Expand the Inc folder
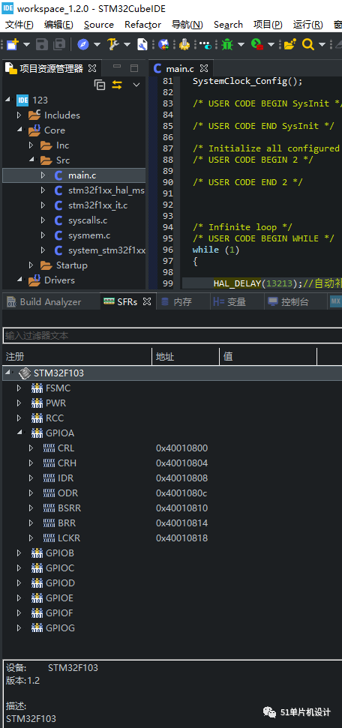The height and width of the screenshot is (728, 342). (x=31, y=145)
